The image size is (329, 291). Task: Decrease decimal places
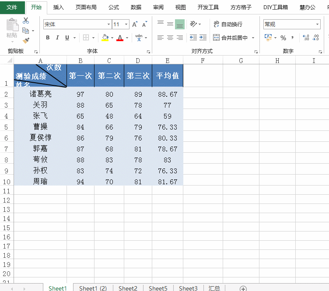tap(315, 38)
